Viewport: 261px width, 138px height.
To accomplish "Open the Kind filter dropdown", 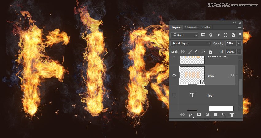I will tap(185, 35).
